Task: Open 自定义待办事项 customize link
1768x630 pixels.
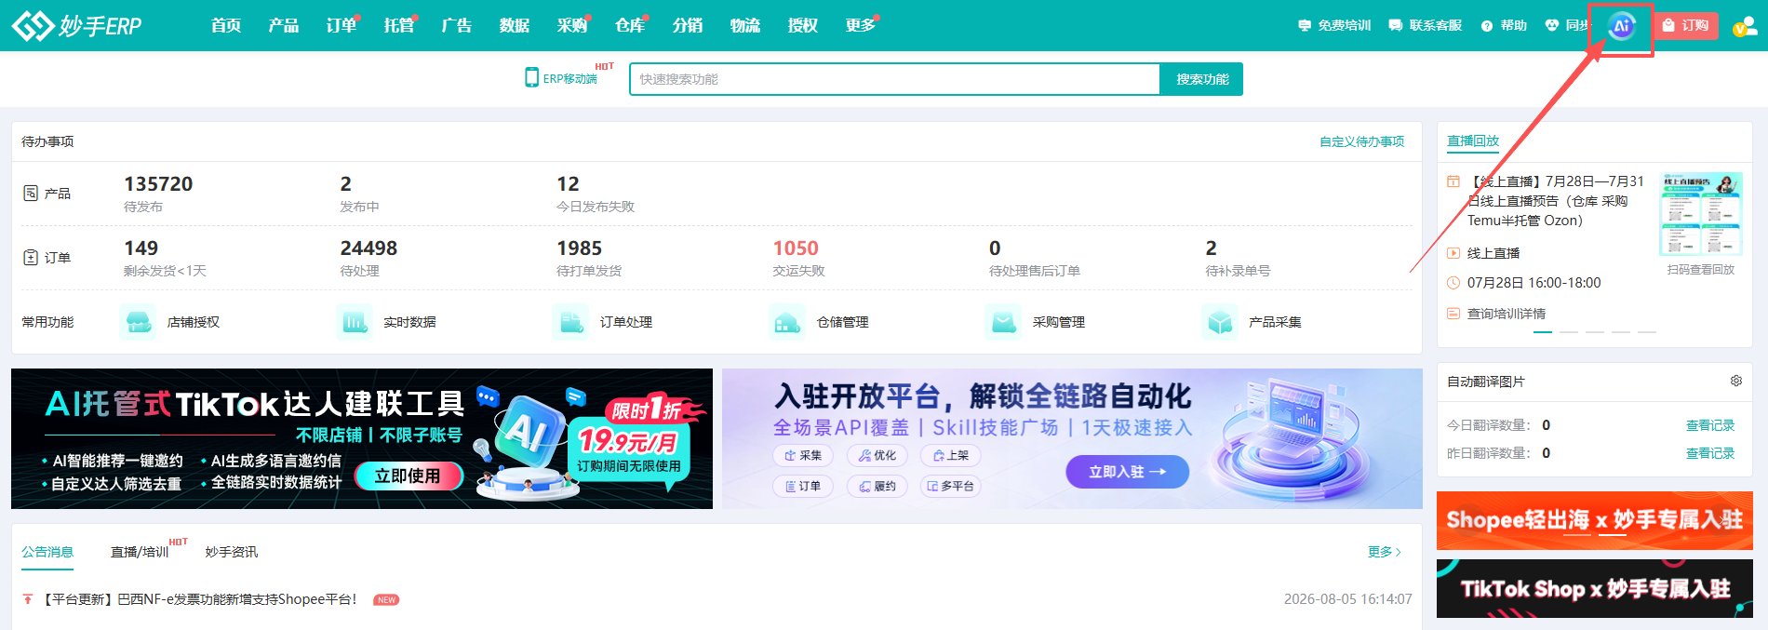Action: tap(1361, 141)
